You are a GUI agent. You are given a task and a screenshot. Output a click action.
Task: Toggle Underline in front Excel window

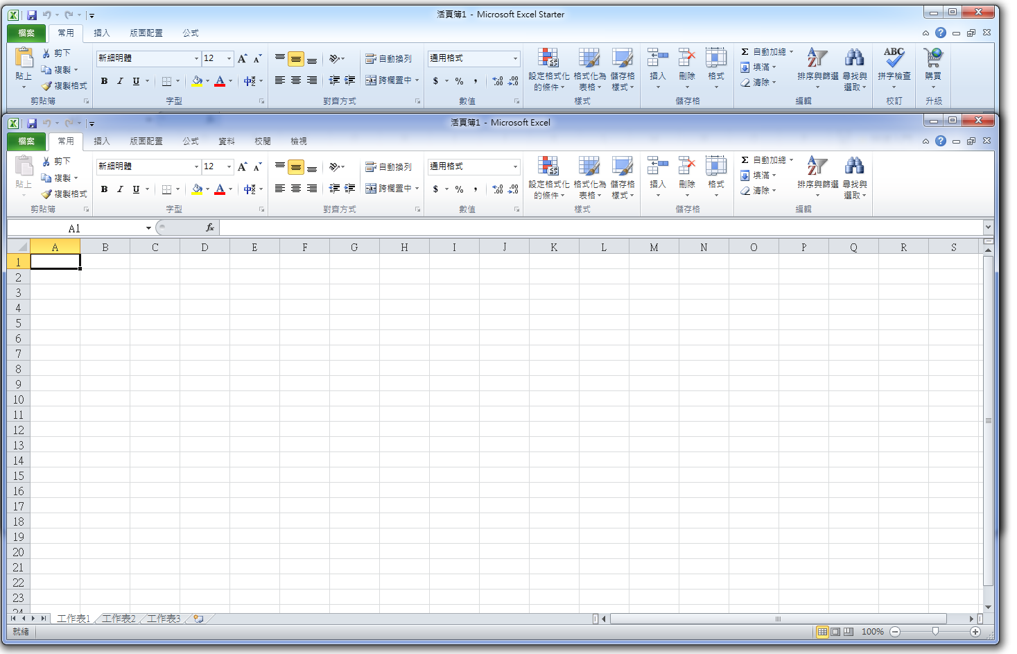136,189
